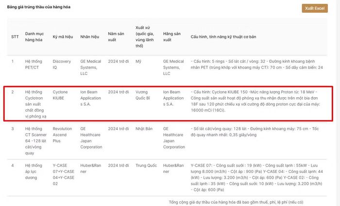
Task: Click the Y-CASE 07 specification text
Action: (x=257, y=177)
